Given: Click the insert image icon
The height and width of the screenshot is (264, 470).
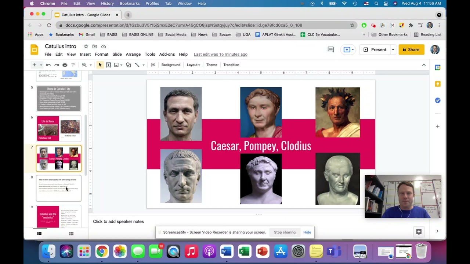Looking at the screenshot, I should [x=116, y=65].
